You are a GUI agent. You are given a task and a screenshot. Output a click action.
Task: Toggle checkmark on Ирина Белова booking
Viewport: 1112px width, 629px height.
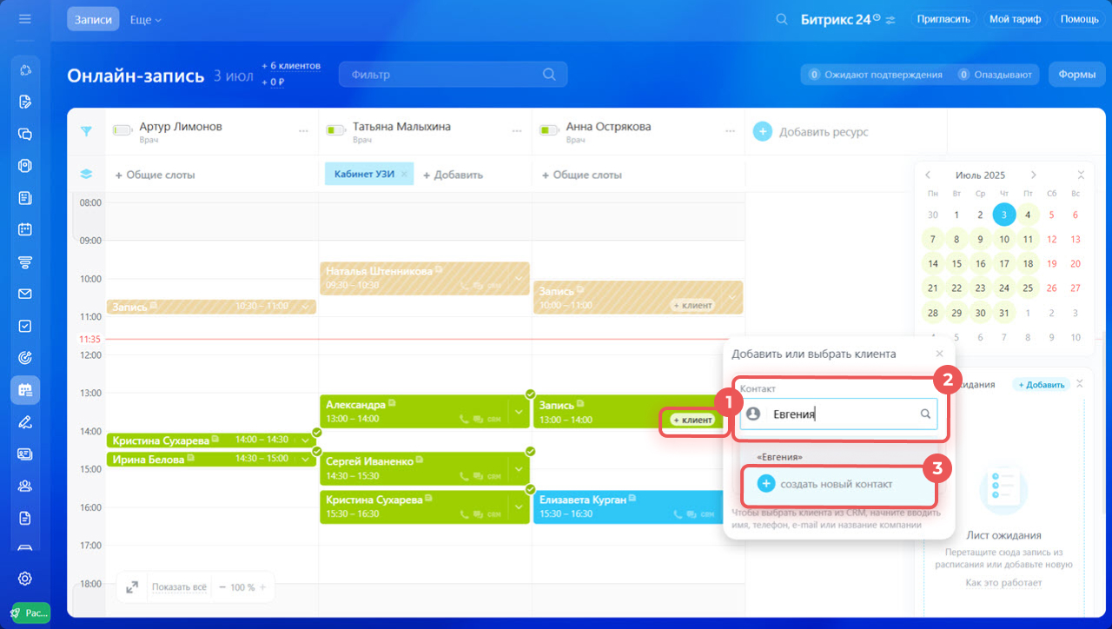[x=317, y=451]
